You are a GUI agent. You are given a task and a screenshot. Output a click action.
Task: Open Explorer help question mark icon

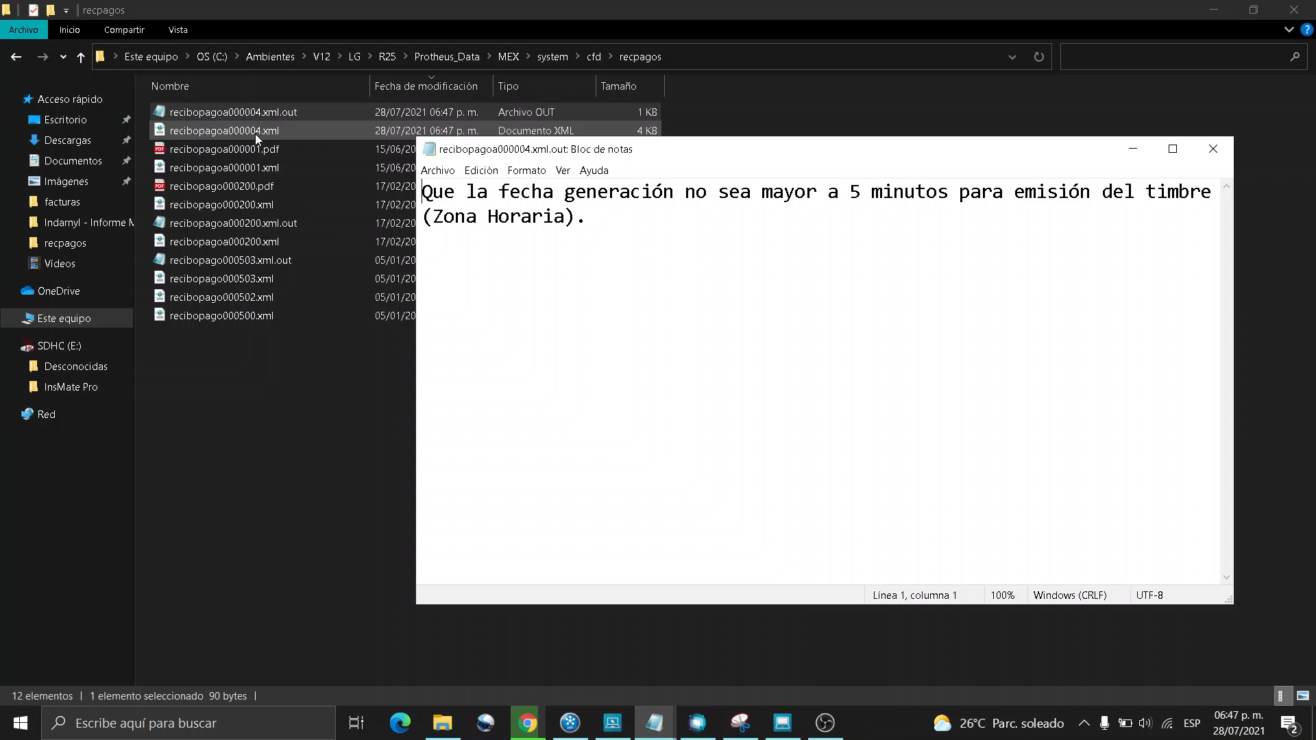(x=1307, y=29)
